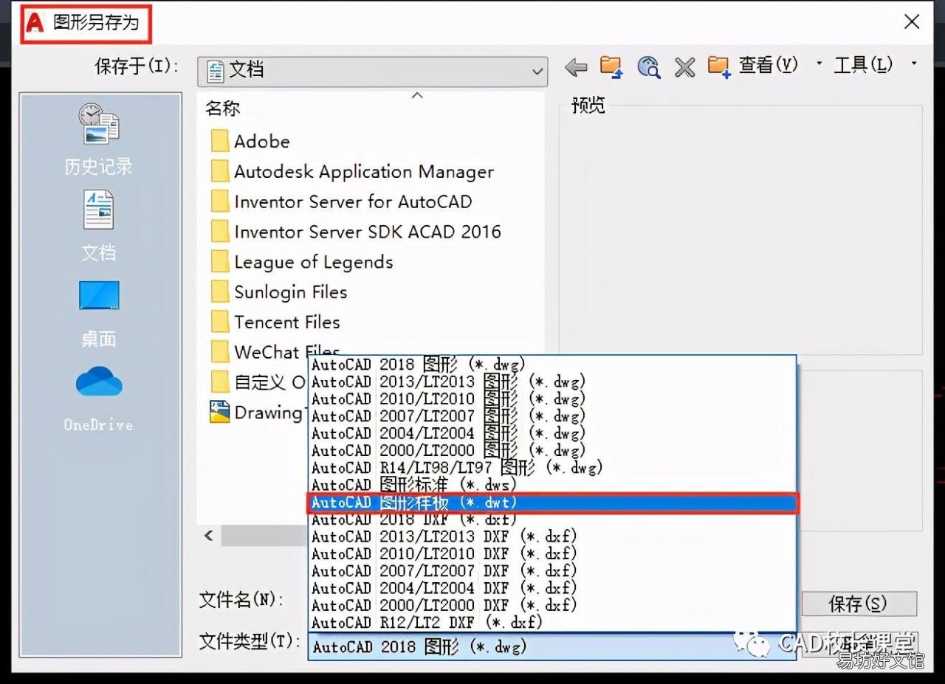Click the search the web icon
This screenshot has width=945, height=684.
(648, 66)
